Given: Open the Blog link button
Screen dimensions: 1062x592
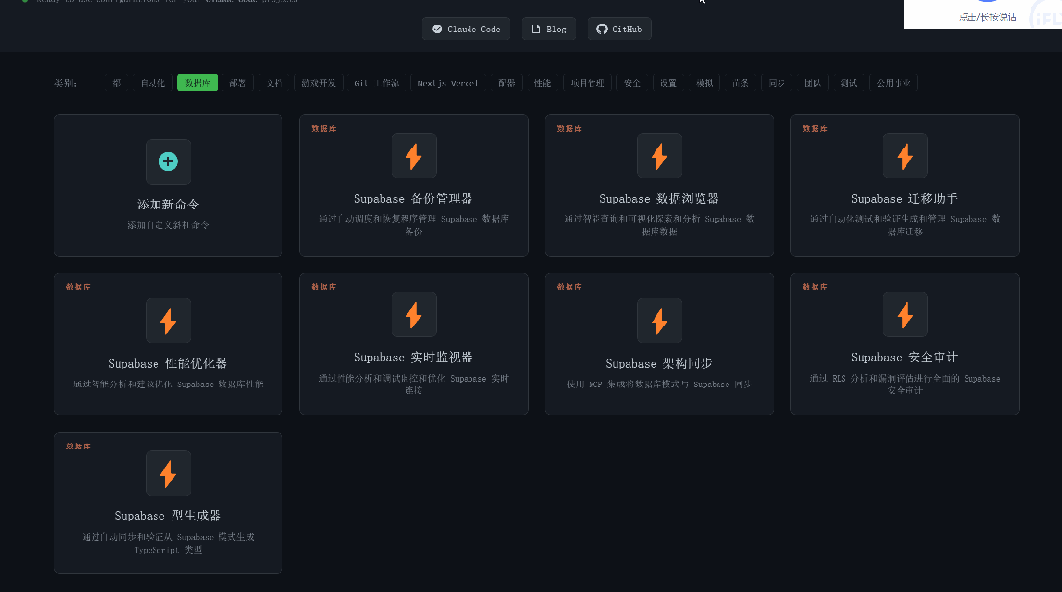Looking at the screenshot, I should pyautogui.click(x=548, y=30).
